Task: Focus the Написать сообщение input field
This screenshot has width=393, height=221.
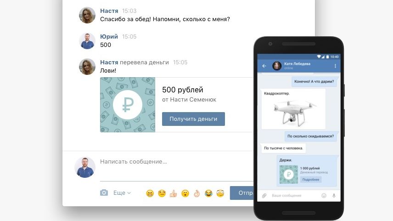Action: click(174, 162)
